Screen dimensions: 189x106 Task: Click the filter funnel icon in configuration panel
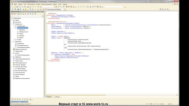pyautogui.click(x=35, y=14)
